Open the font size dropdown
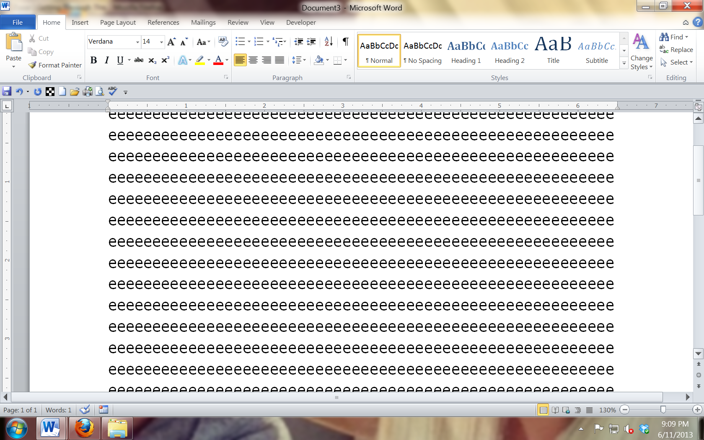Image resolution: width=704 pixels, height=440 pixels. 161,42
